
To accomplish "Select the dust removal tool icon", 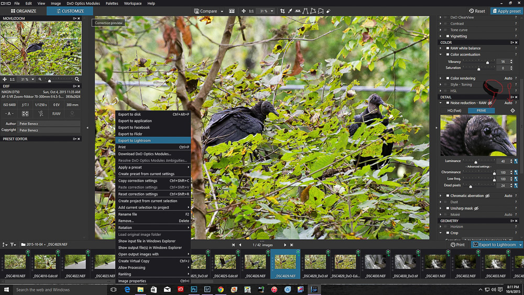I will [x=328, y=11].
